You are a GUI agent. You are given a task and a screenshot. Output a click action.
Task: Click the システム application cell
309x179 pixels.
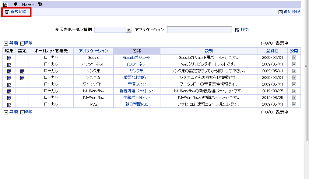(93, 78)
